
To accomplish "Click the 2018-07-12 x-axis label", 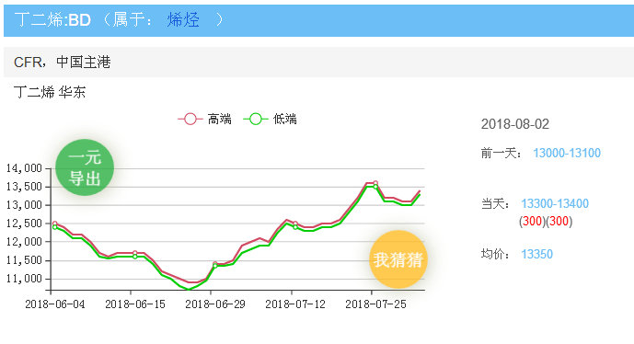I will (295, 304).
